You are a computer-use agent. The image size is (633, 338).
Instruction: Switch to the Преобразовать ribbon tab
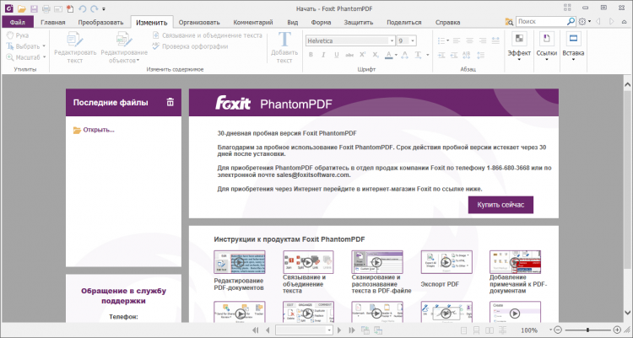[100, 22]
